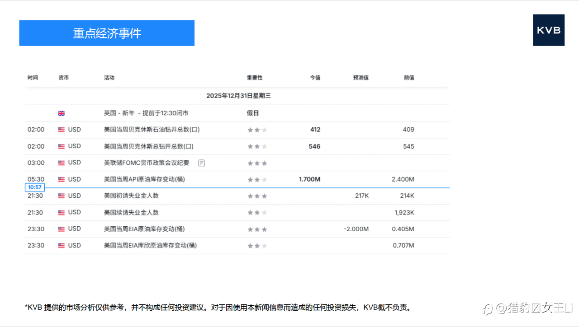
Task: Click the 时间 column header
Action: [33, 78]
